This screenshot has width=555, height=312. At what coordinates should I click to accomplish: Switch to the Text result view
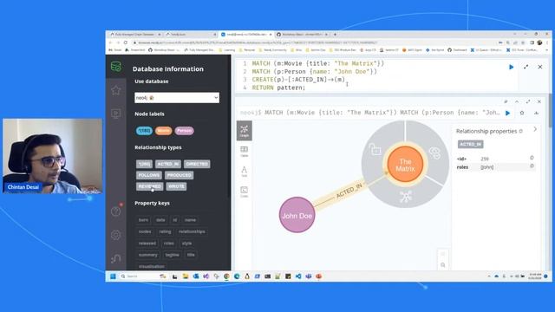245,172
